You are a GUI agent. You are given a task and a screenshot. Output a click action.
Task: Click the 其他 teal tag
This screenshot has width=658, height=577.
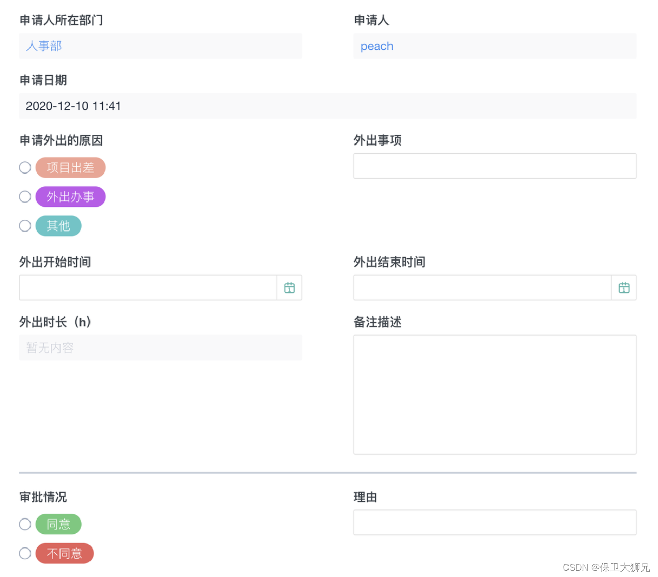[58, 226]
